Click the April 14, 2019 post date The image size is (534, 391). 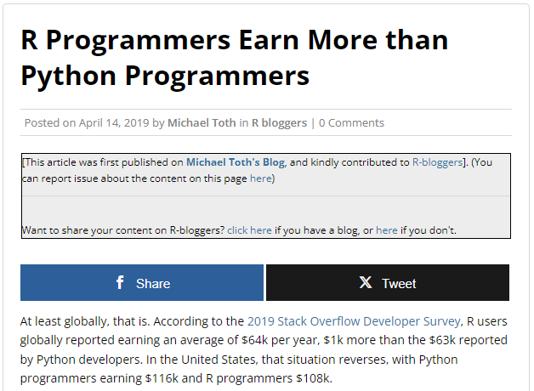tap(114, 122)
